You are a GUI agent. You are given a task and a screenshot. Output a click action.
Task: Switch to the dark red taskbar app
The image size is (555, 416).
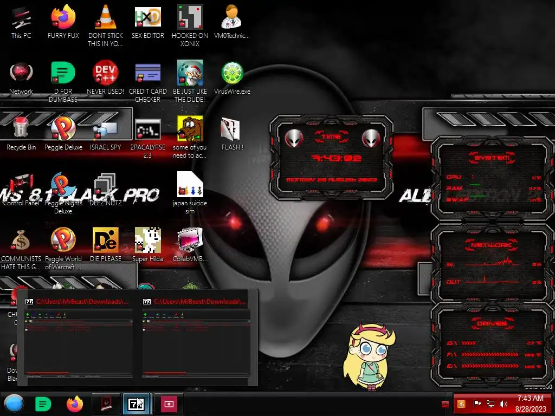pos(107,404)
